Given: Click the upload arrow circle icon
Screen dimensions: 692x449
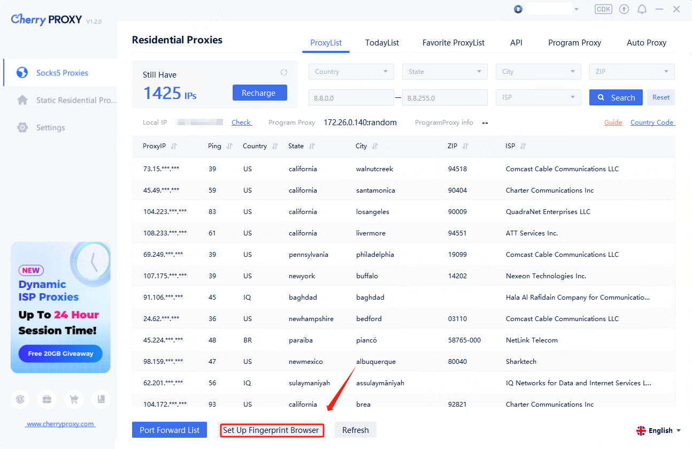Looking at the screenshot, I should click(624, 9).
